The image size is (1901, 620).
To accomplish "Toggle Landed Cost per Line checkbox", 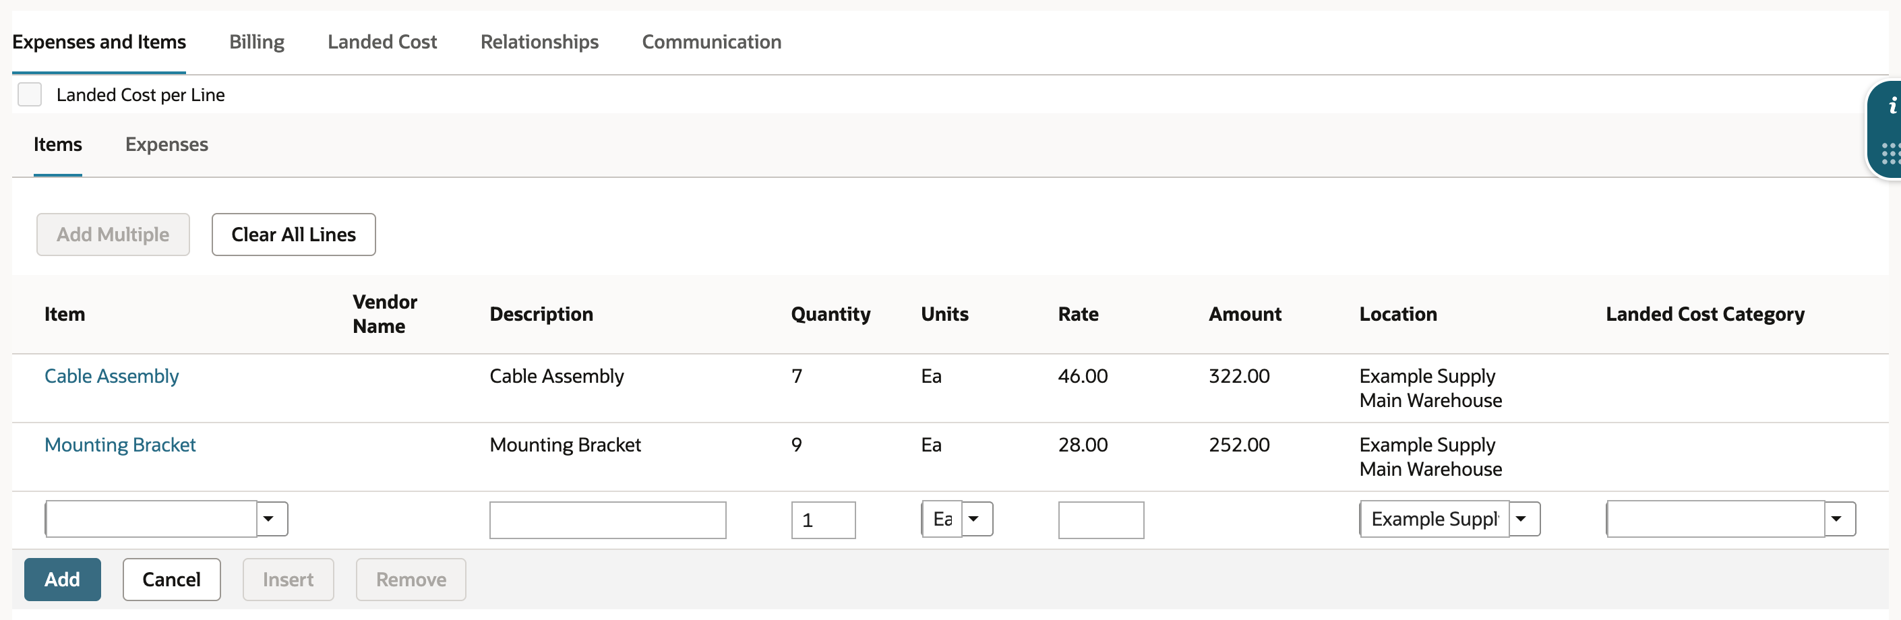I will (30, 94).
